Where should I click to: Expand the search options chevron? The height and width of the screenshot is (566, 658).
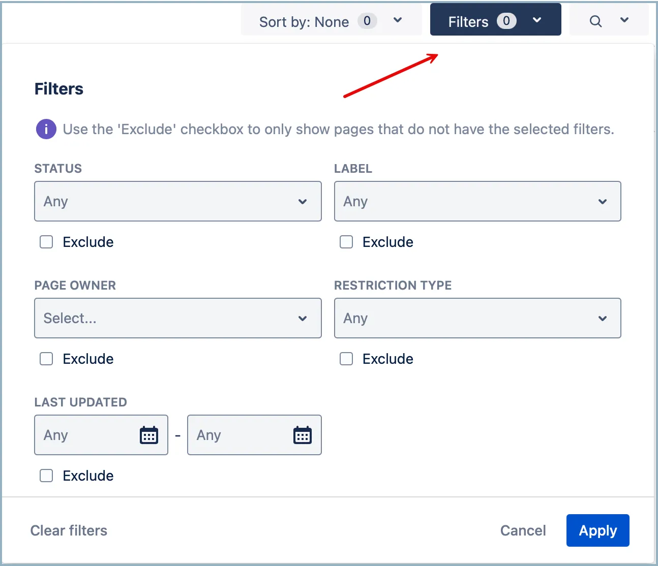point(624,20)
